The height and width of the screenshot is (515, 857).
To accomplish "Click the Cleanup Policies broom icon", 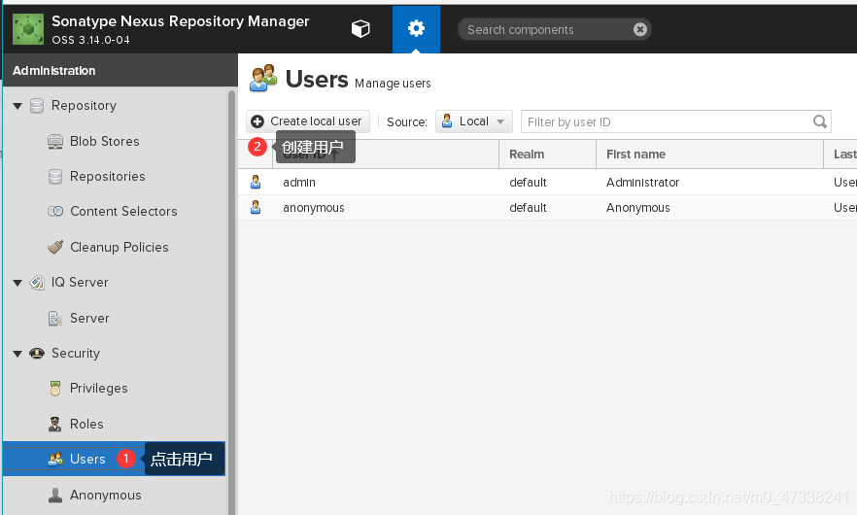I will pyautogui.click(x=55, y=247).
